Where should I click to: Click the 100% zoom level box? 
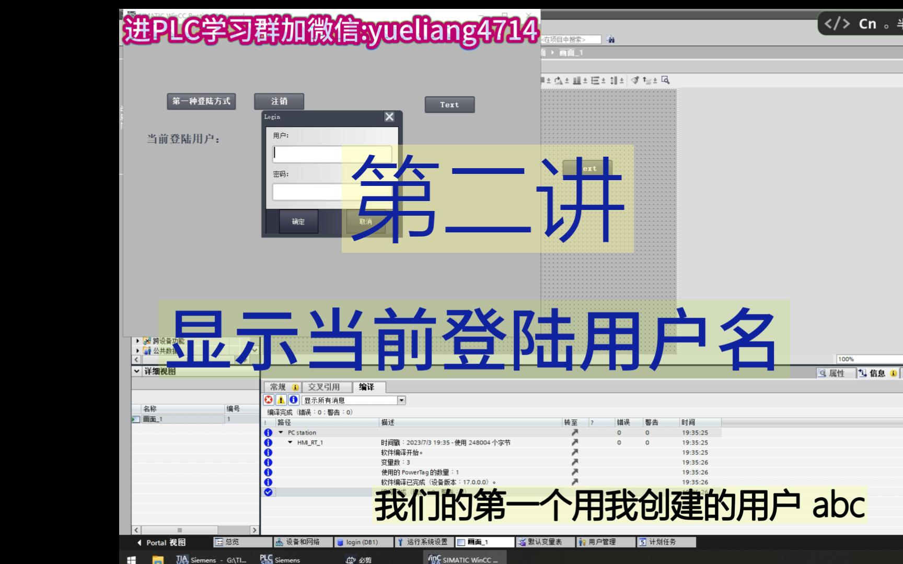869,359
